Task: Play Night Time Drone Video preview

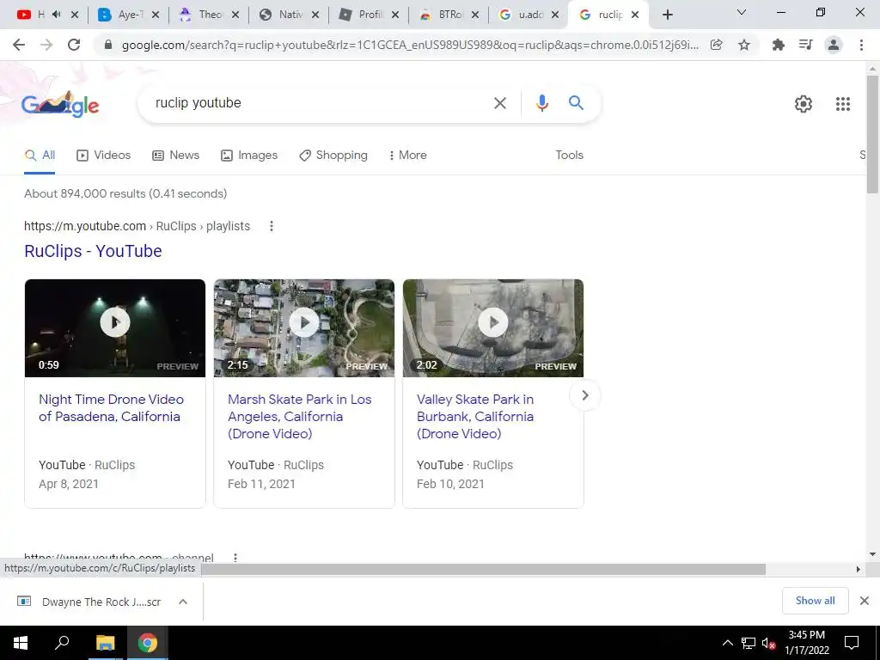Action: tap(115, 322)
